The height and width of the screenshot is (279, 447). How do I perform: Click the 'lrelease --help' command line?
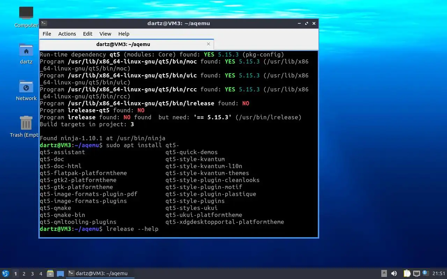coord(132,229)
